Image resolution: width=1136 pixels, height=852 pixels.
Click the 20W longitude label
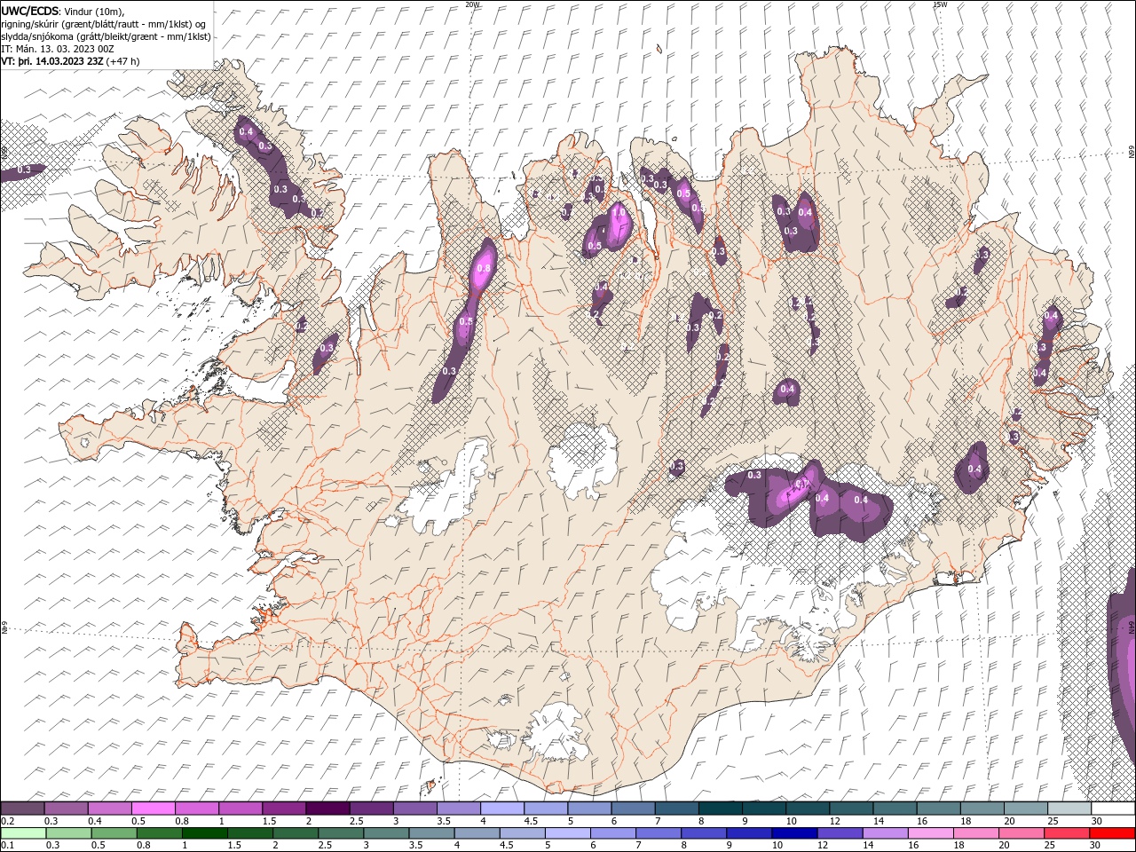[472, 4]
